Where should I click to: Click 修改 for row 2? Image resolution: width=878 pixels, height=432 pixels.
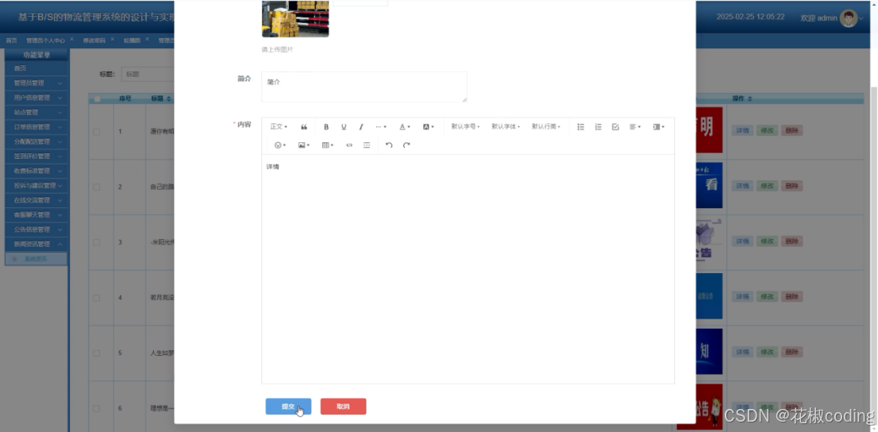[767, 186]
